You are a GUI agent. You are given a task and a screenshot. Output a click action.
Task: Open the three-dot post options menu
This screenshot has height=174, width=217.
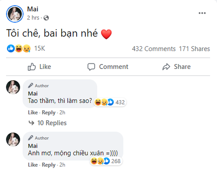point(202,13)
